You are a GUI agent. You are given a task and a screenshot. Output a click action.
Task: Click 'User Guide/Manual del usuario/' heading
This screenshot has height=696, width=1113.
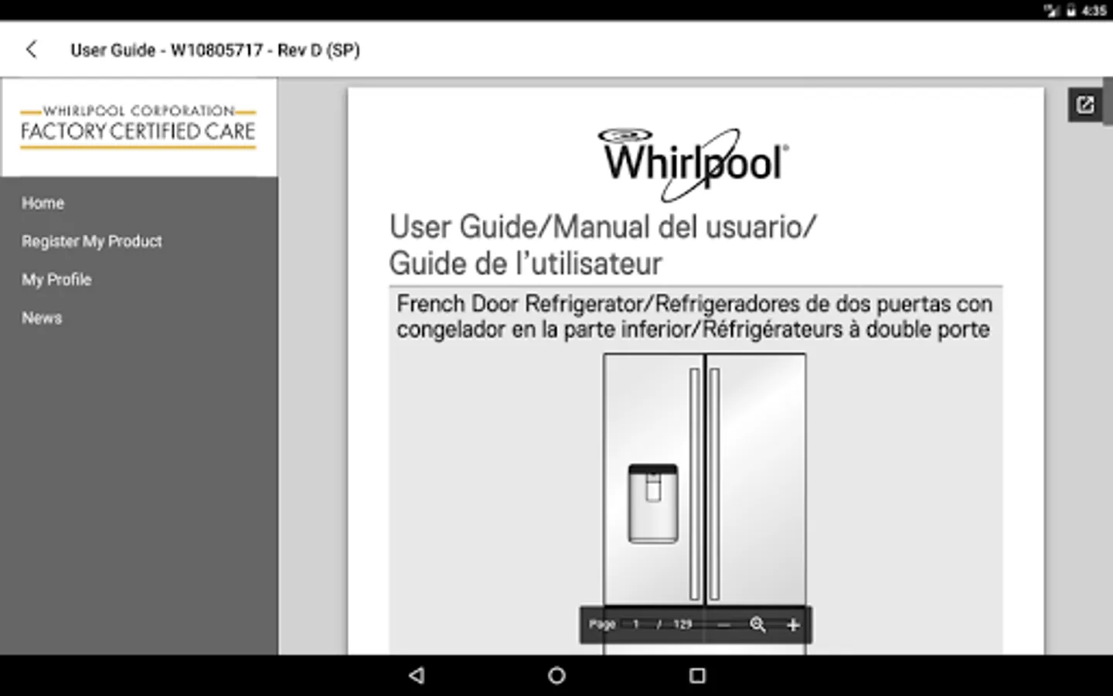tap(603, 227)
